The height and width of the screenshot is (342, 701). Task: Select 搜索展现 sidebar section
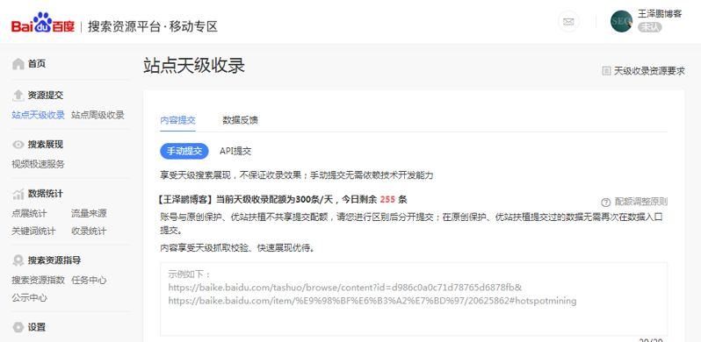click(x=46, y=144)
